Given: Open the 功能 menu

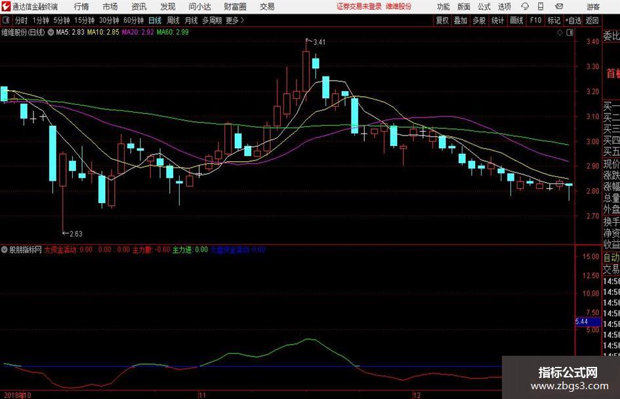Looking at the screenshot, I should 444,7.
